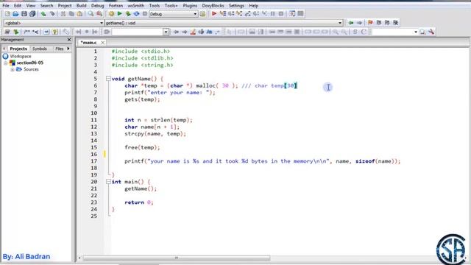Click the Open file icon

(x=15, y=14)
